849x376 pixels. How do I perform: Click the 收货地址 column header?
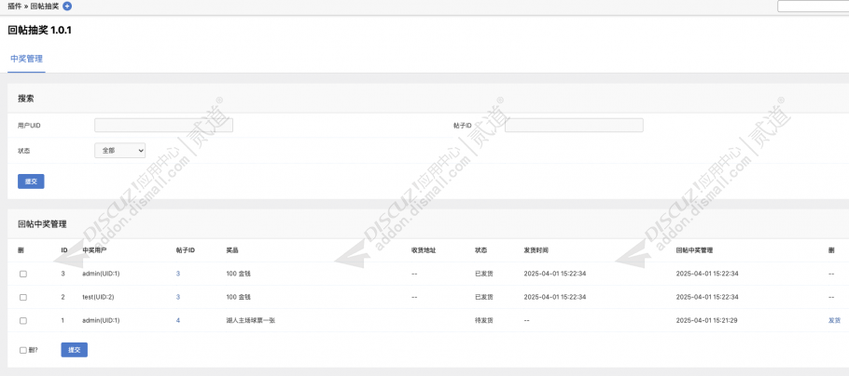point(424,250)
